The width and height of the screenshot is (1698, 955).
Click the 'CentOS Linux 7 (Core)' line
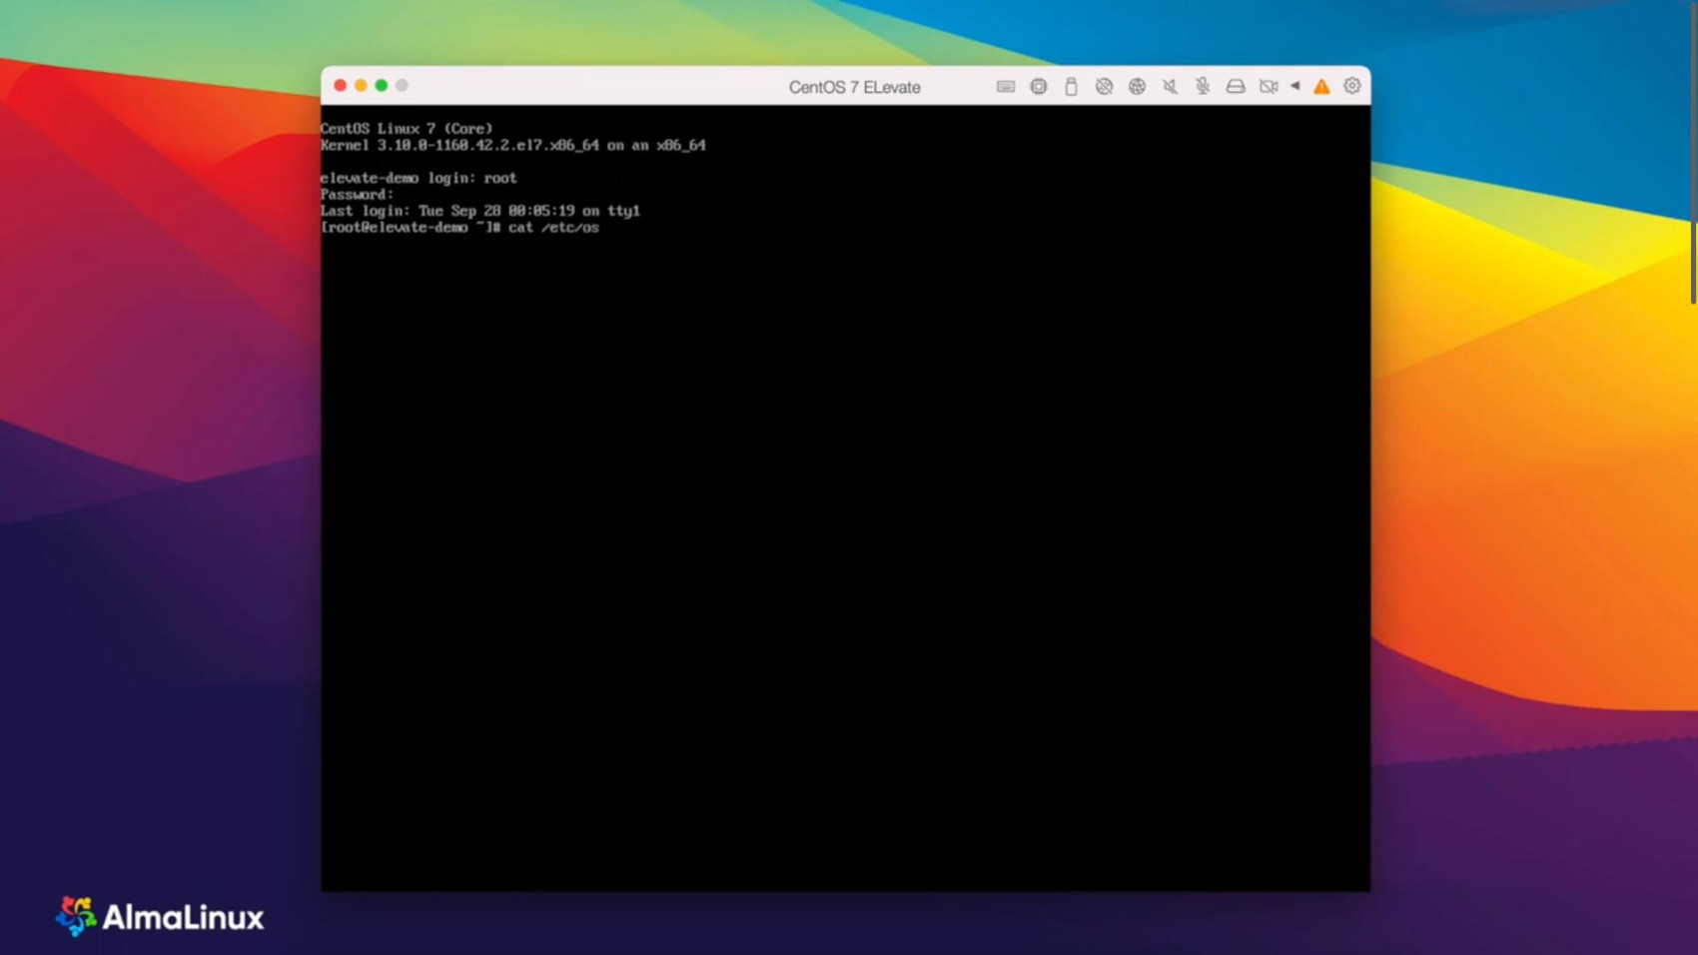407,129
